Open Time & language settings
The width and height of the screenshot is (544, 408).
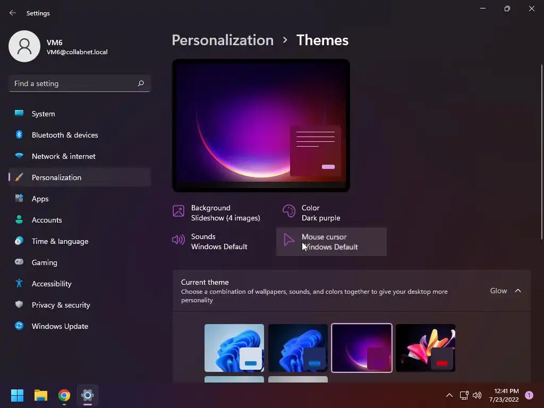tap(80, 241)
